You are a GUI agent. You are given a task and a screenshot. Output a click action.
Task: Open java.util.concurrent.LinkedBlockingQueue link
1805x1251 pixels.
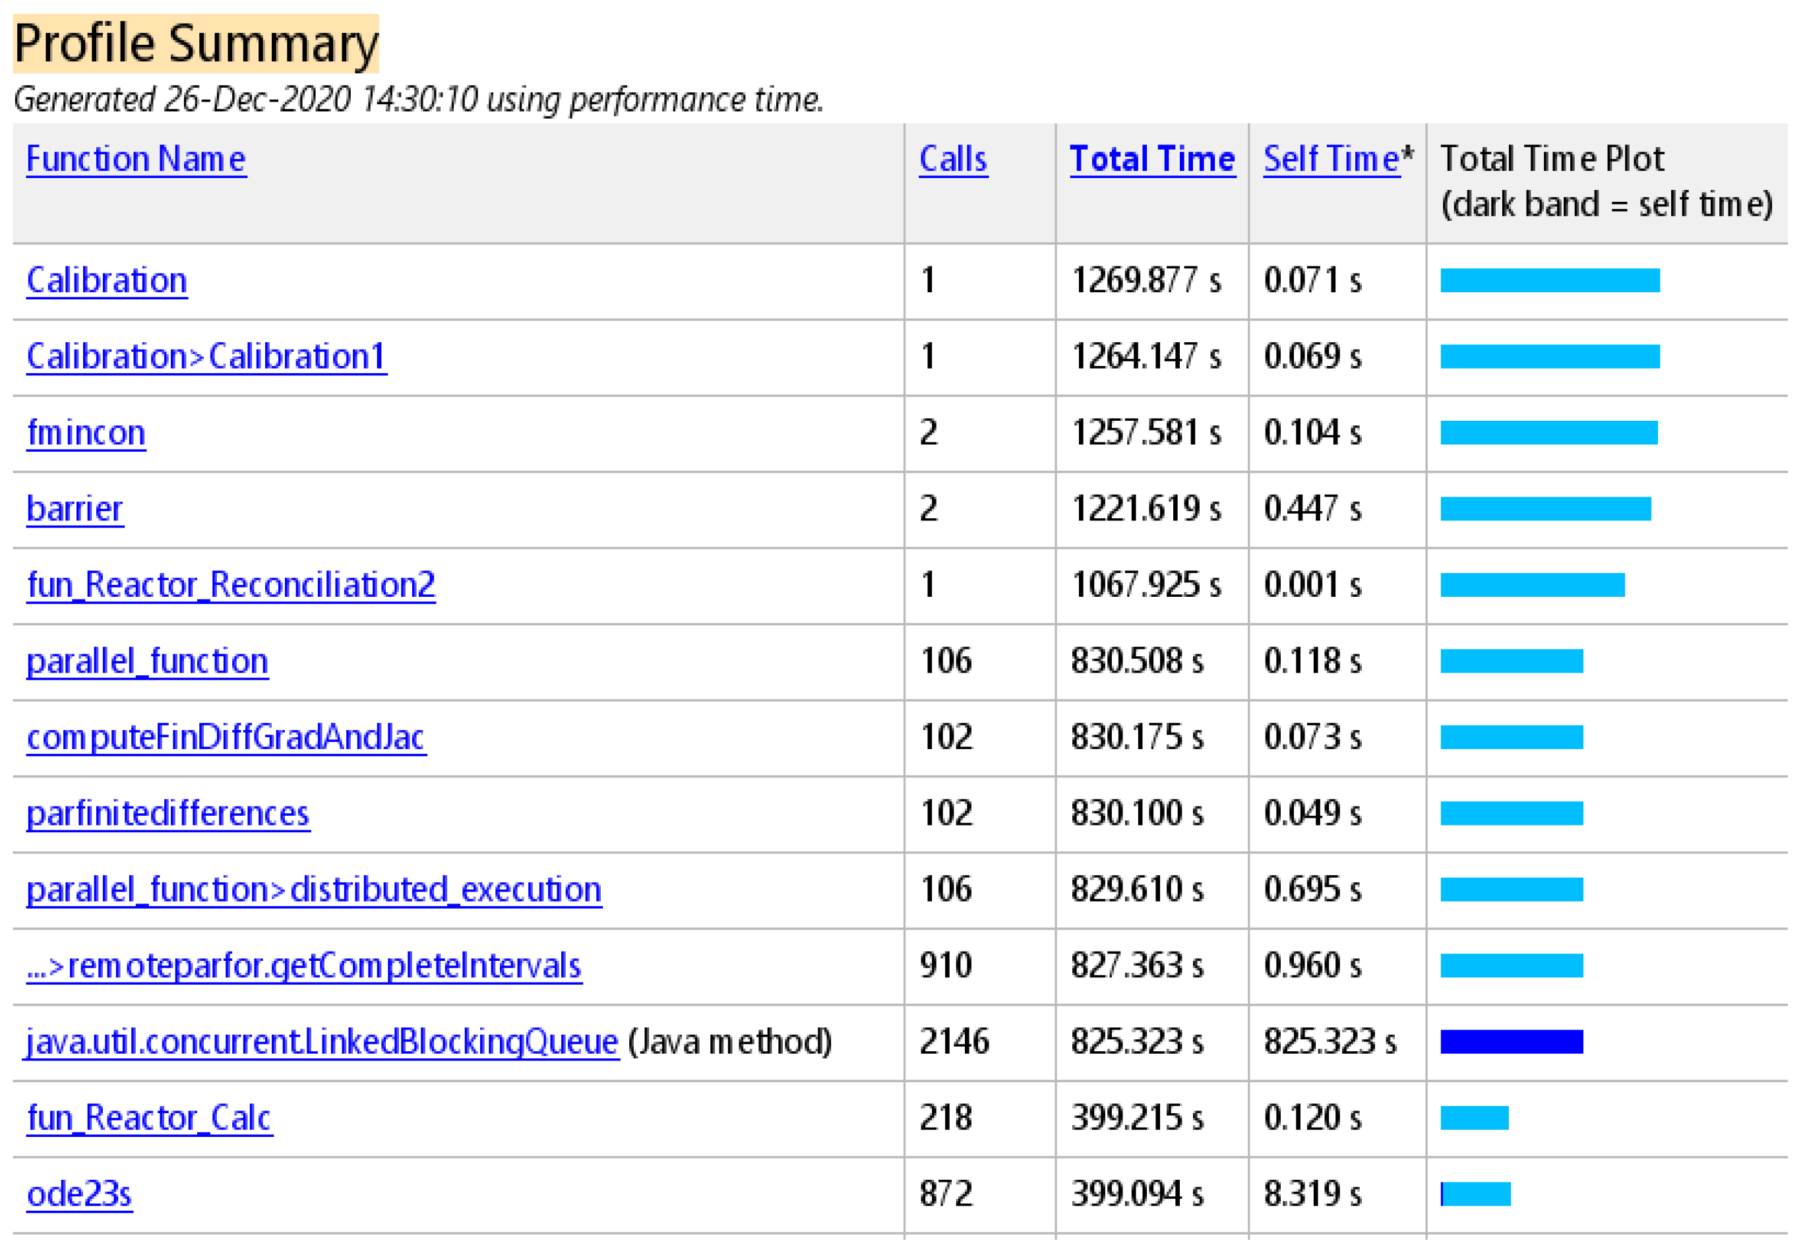pos(322,1041)
